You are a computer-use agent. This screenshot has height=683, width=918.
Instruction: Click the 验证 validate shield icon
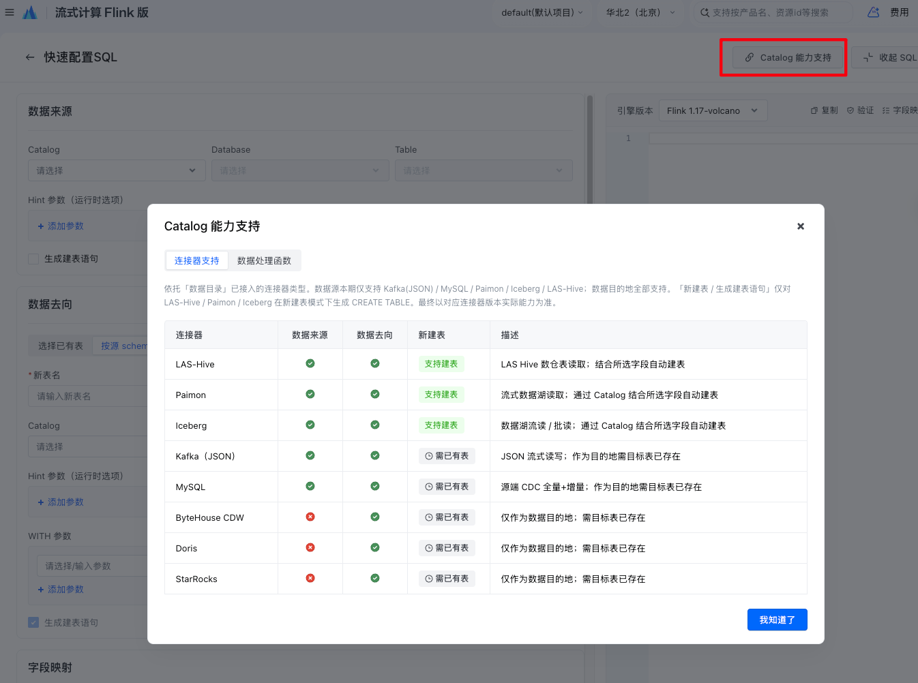850,110
